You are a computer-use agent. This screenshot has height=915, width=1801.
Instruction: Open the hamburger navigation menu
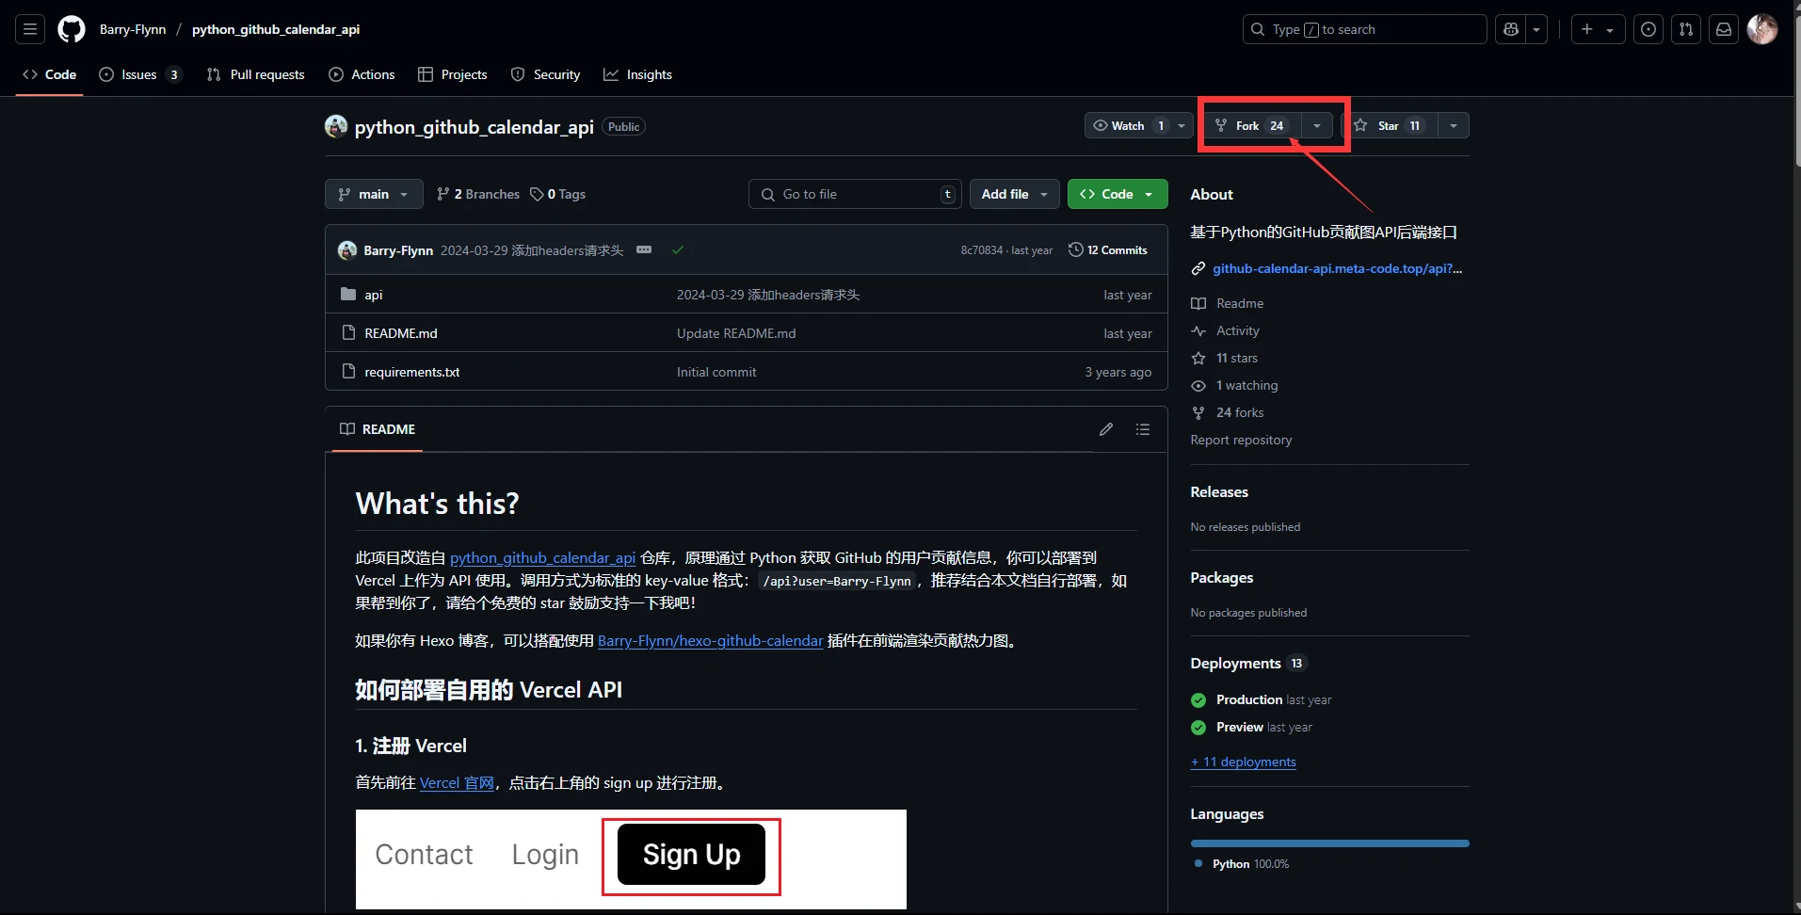(x=30, y=29)
